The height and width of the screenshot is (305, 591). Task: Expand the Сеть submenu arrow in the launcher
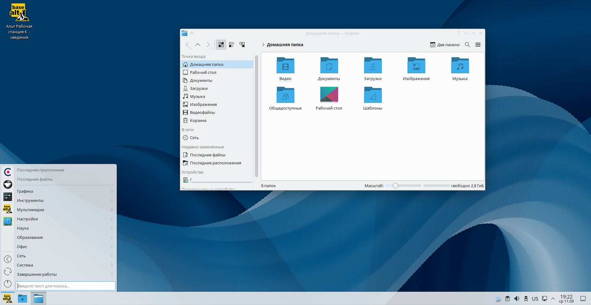pyautogui.click(x=112, y=256)
